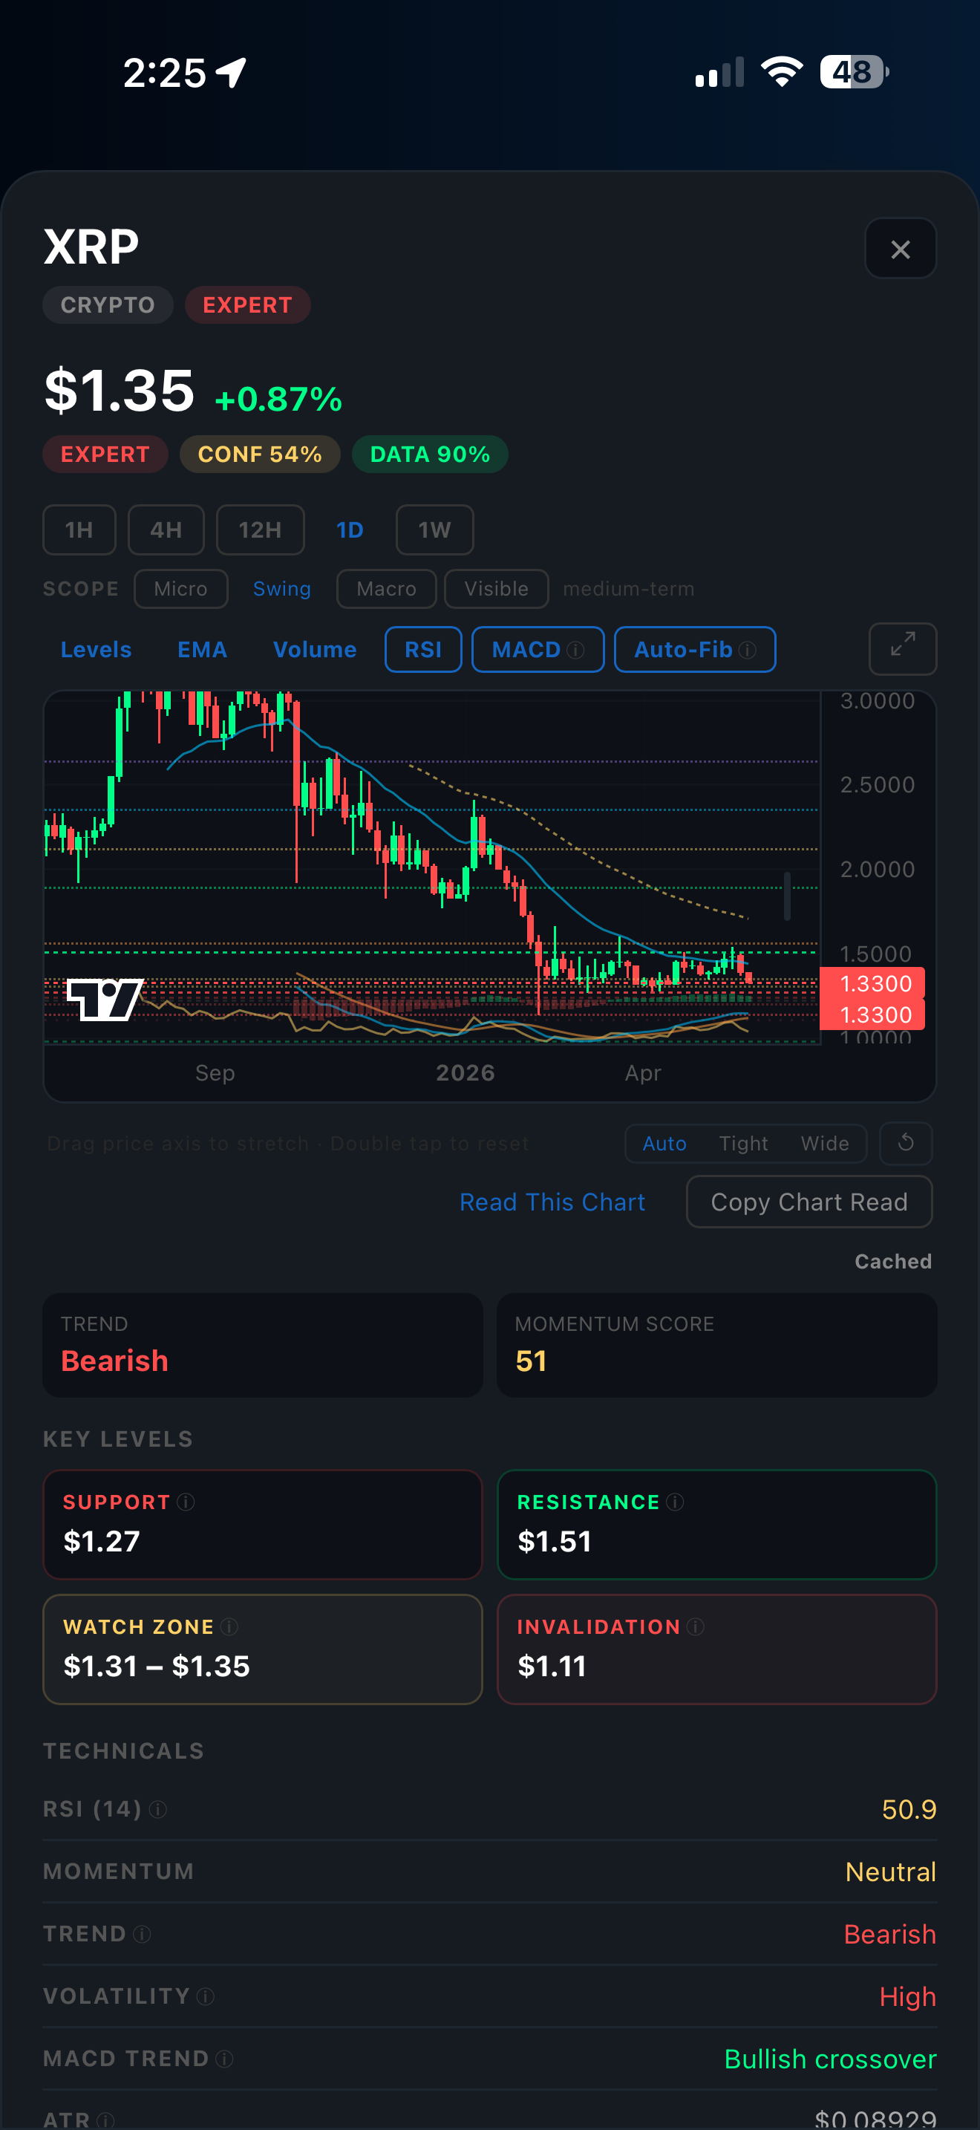The width and height of the screenshot is (980, 2130).
Task: Set scope to Visible
Action: 497,589
